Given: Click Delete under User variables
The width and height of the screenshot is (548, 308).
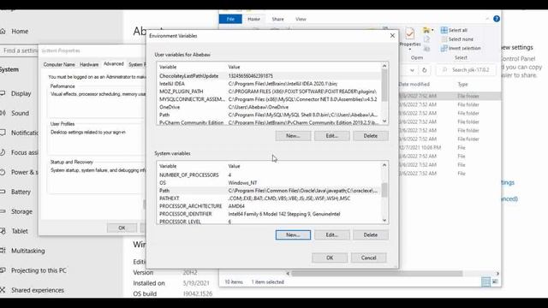Looking at the screenshot, I should pyautogui.click(x=371, y=136).
